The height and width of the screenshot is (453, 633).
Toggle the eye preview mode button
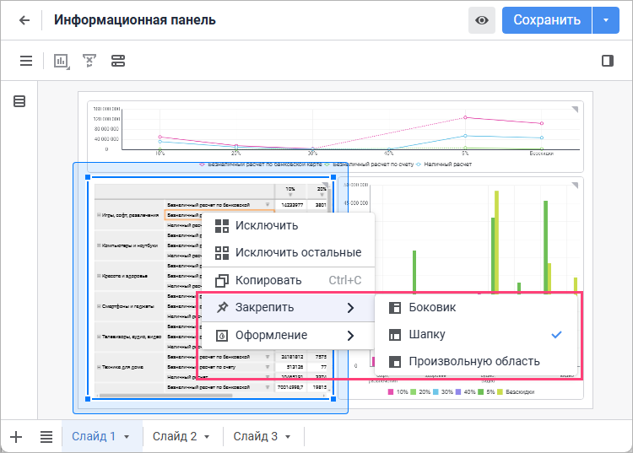point(482,20)
